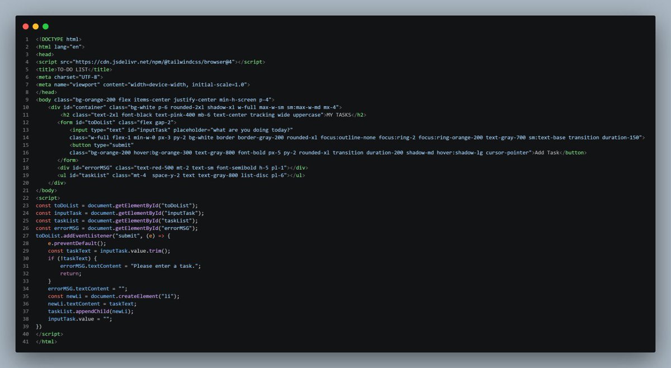Click the yellow minimize dot of the code window

point(36,26)
